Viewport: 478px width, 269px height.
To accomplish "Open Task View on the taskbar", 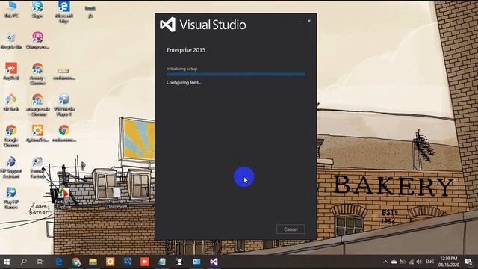I will point(40,262).
